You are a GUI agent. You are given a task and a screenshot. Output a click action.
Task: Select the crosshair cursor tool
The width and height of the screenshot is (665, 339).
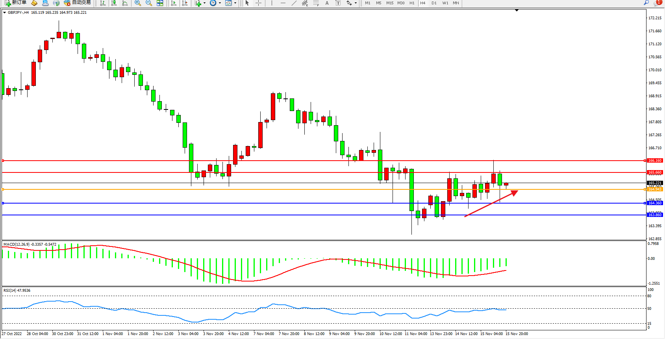(258, 3)
